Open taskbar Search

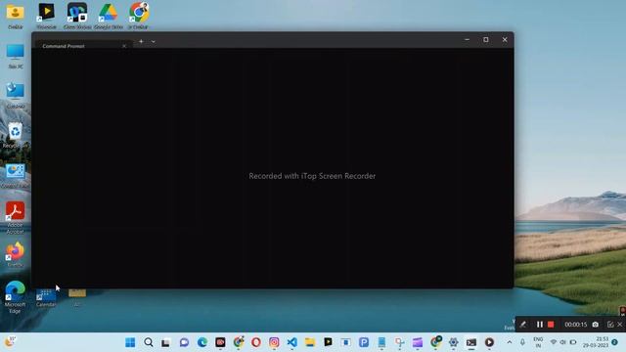pyautogui.click(x=149, y=342)
